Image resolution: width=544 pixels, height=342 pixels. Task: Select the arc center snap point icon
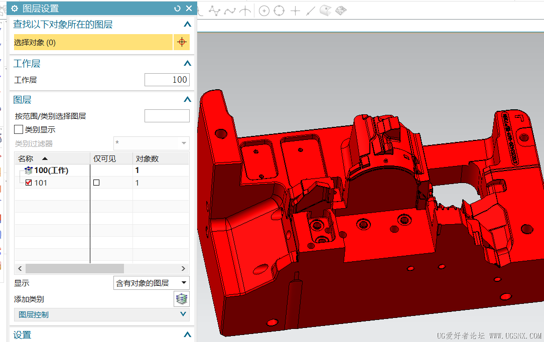(264, 11)
